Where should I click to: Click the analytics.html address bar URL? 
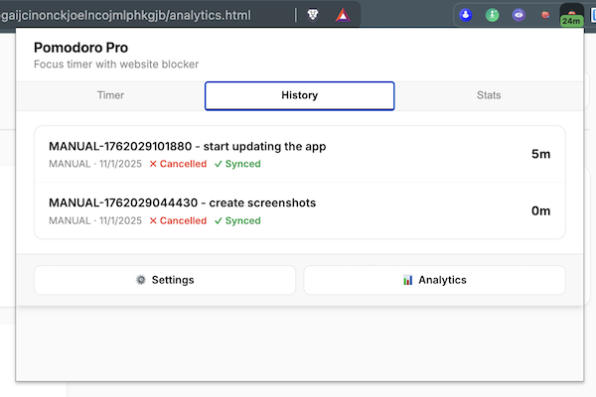click(x=126, y=15)
